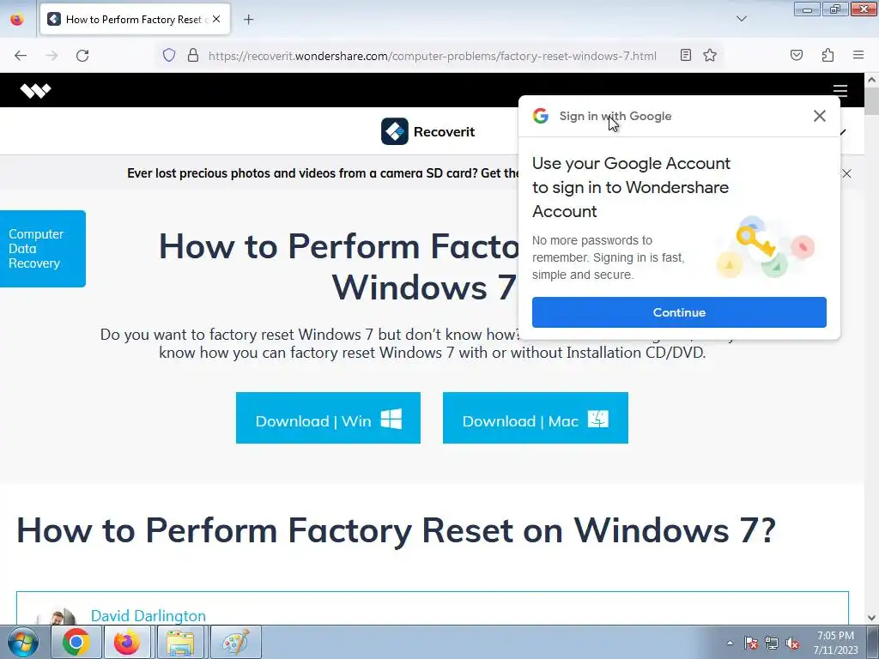This screenshot has width=879, height=659.
Task: Click the Firefox forward arrow
Action: 52,56
